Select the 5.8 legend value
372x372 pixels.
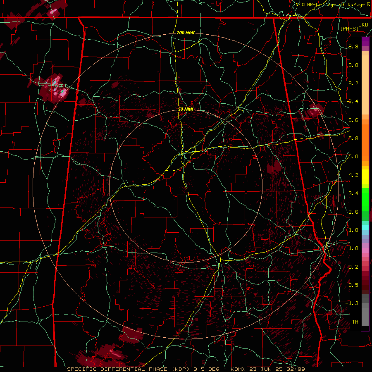(353, 138)
